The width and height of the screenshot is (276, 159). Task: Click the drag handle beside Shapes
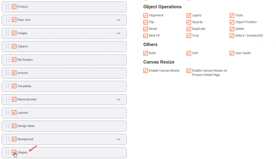(x=8, y=152)
